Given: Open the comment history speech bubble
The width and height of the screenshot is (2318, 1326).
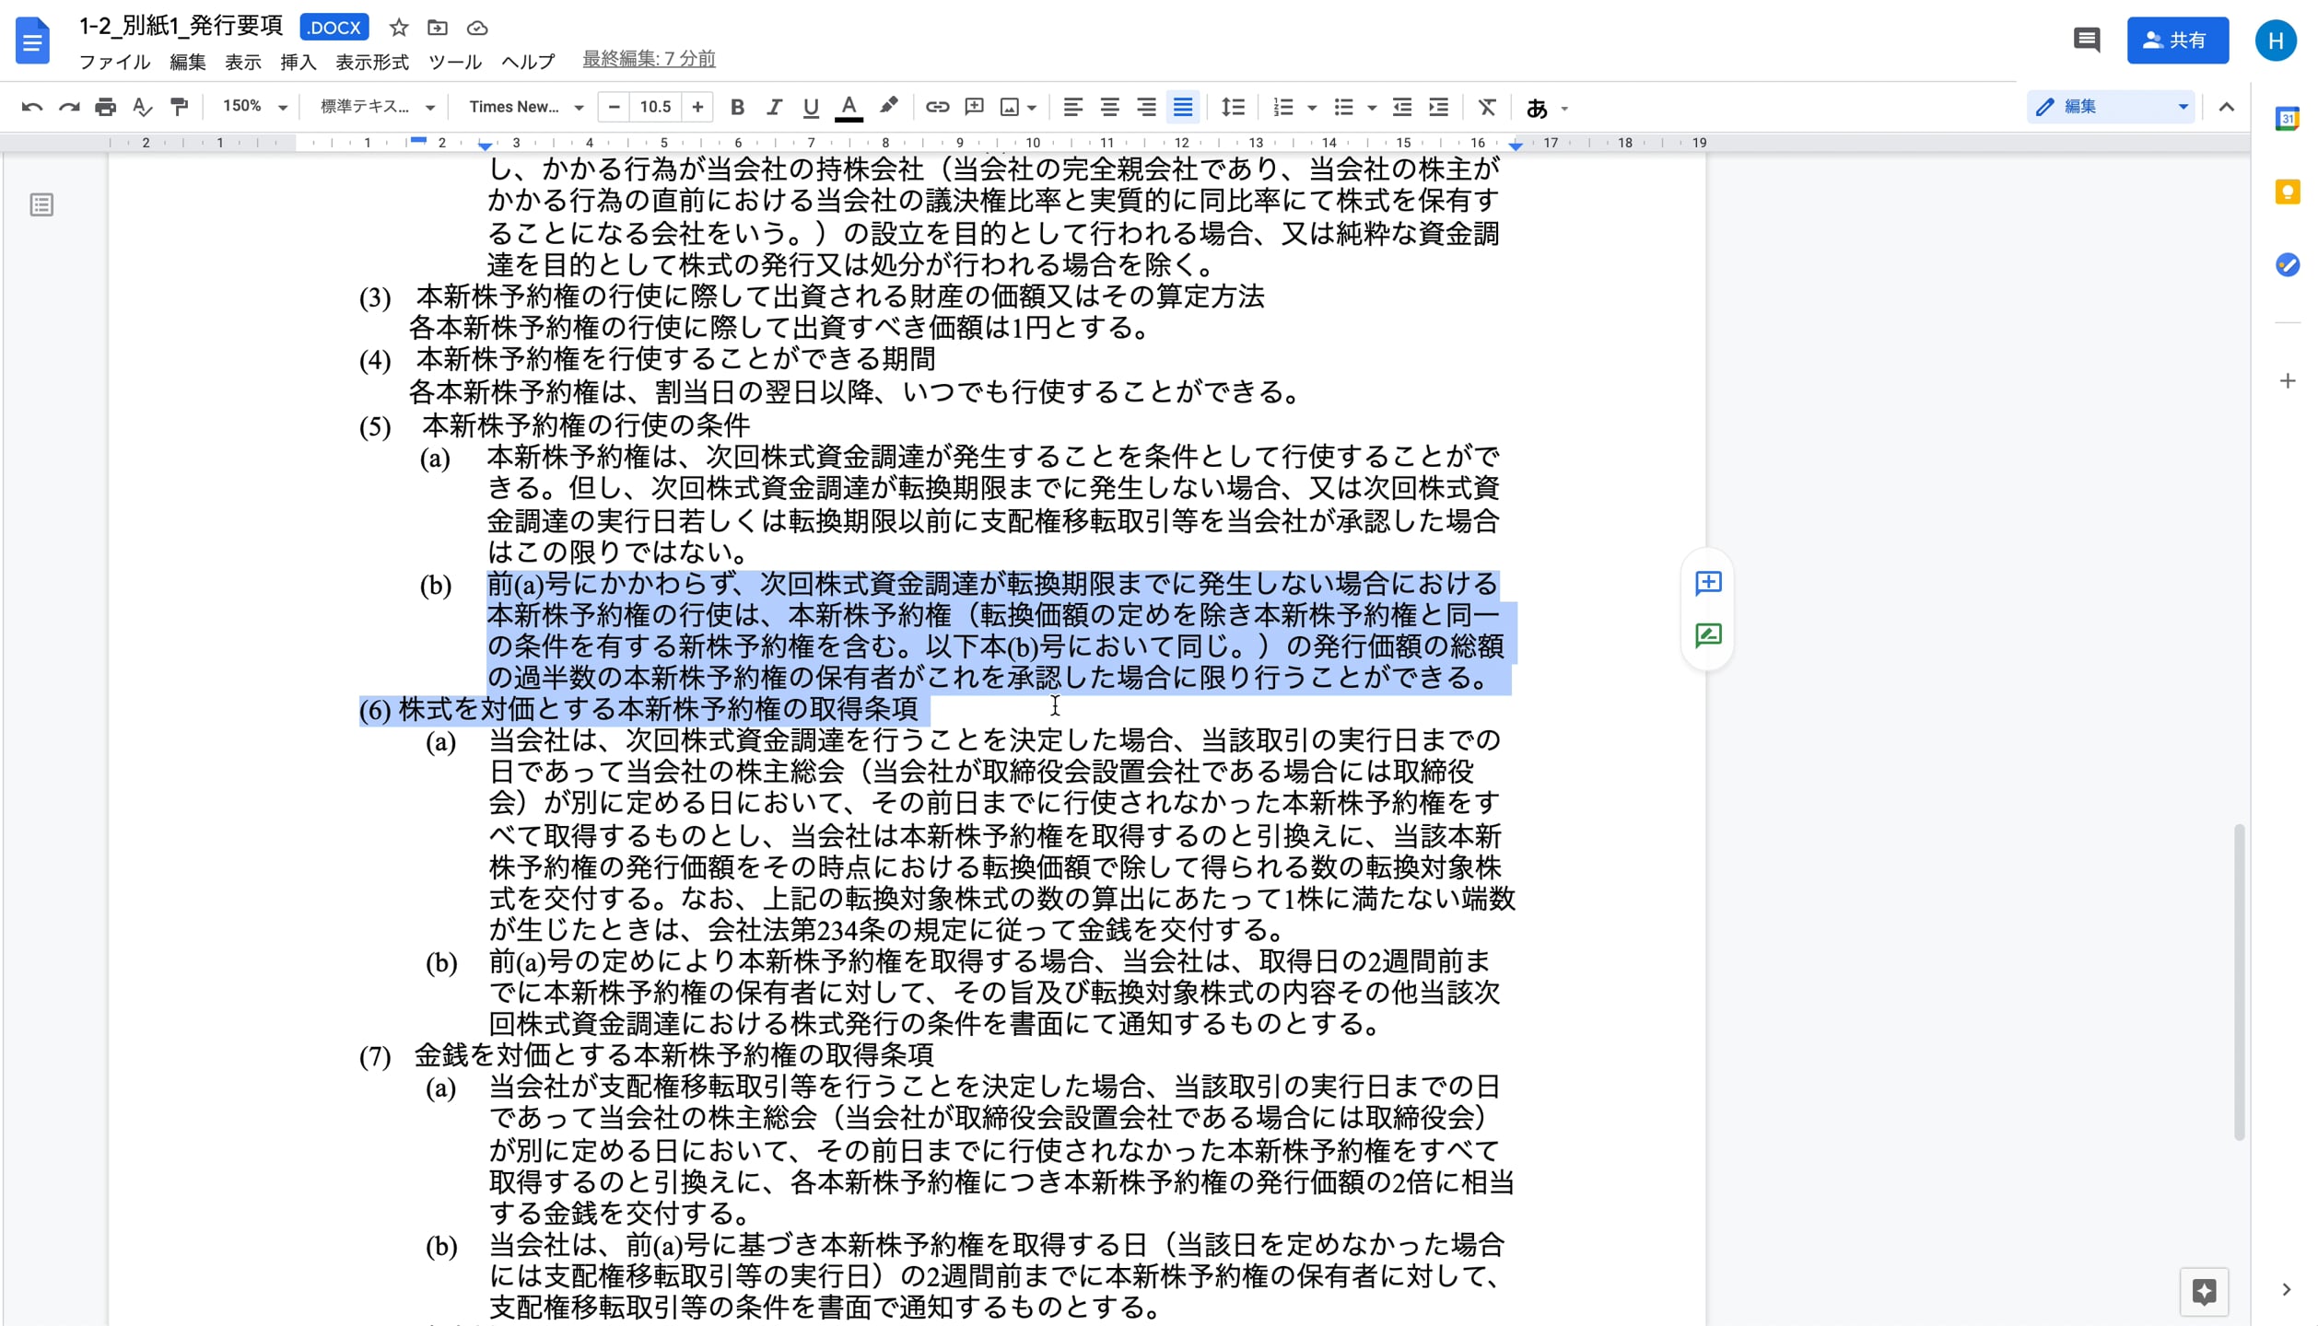Looking at the screenshot, I should click(x=2086, y=41).
